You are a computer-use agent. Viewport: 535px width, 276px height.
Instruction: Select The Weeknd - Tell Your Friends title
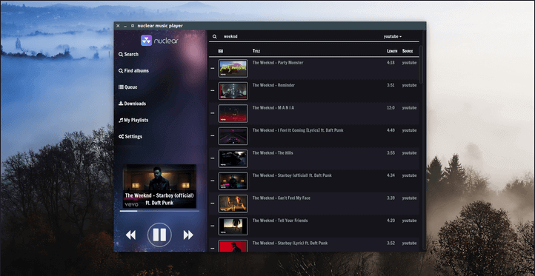click(x=280, y=221)
